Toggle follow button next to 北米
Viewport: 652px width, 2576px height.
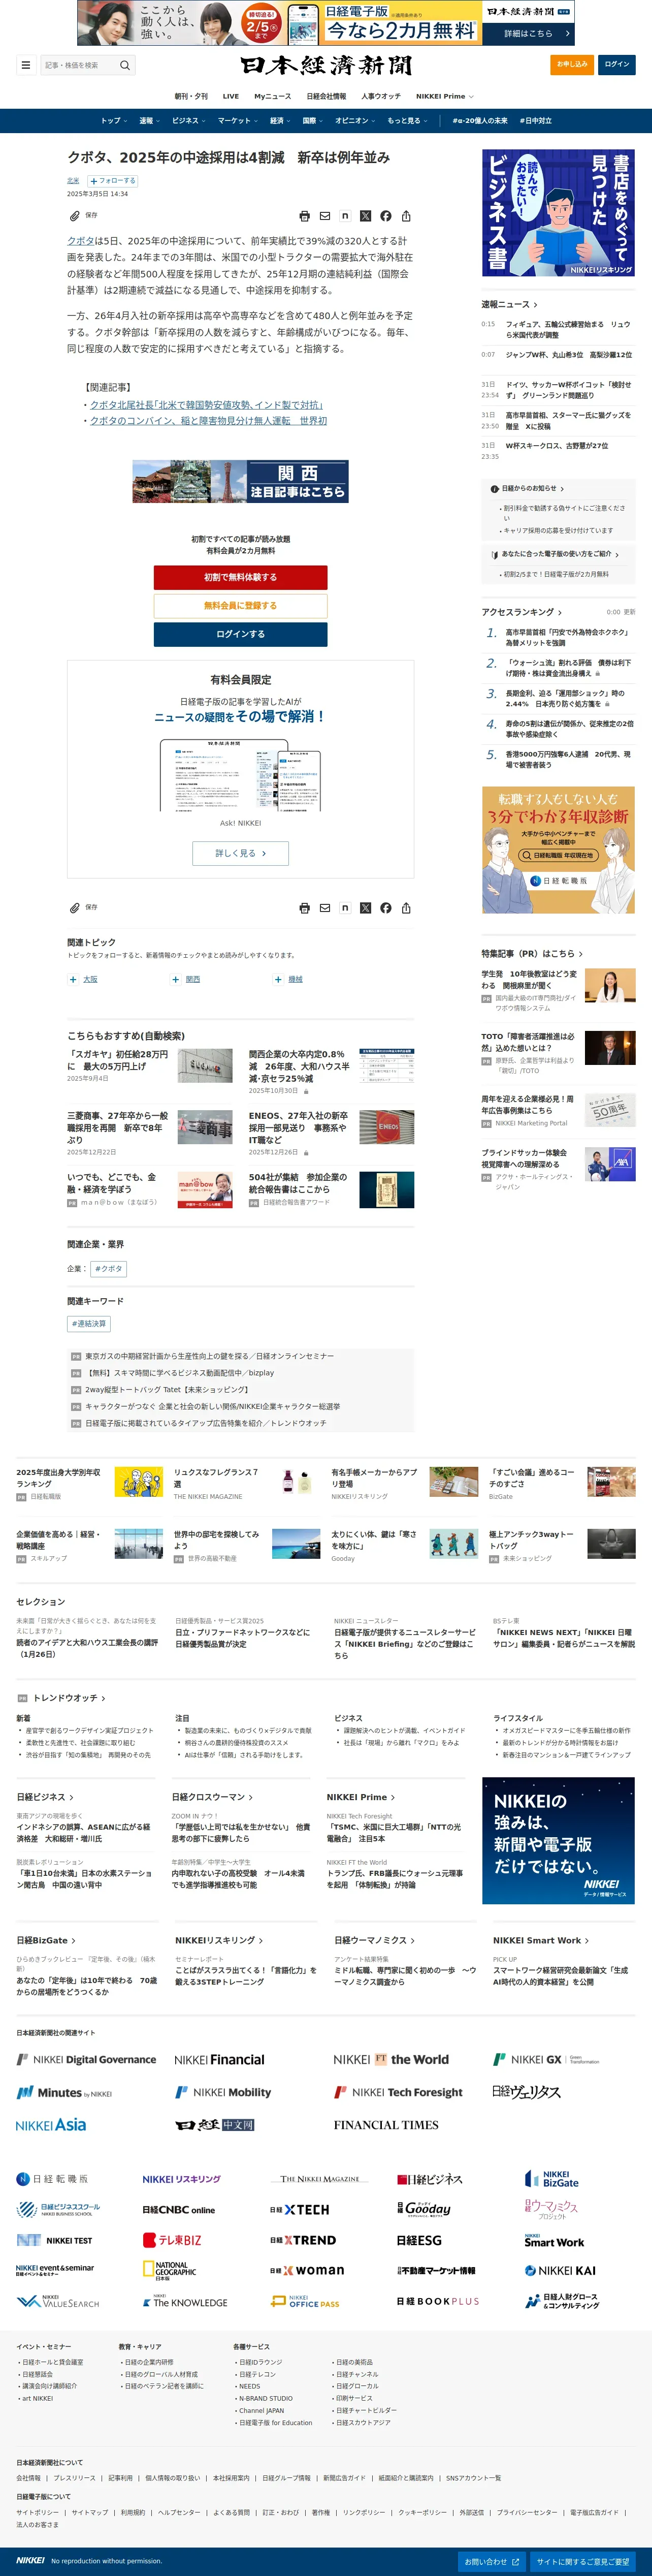tap(113, 181)
